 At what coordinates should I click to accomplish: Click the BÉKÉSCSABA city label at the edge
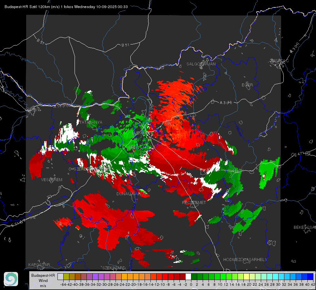305,227
